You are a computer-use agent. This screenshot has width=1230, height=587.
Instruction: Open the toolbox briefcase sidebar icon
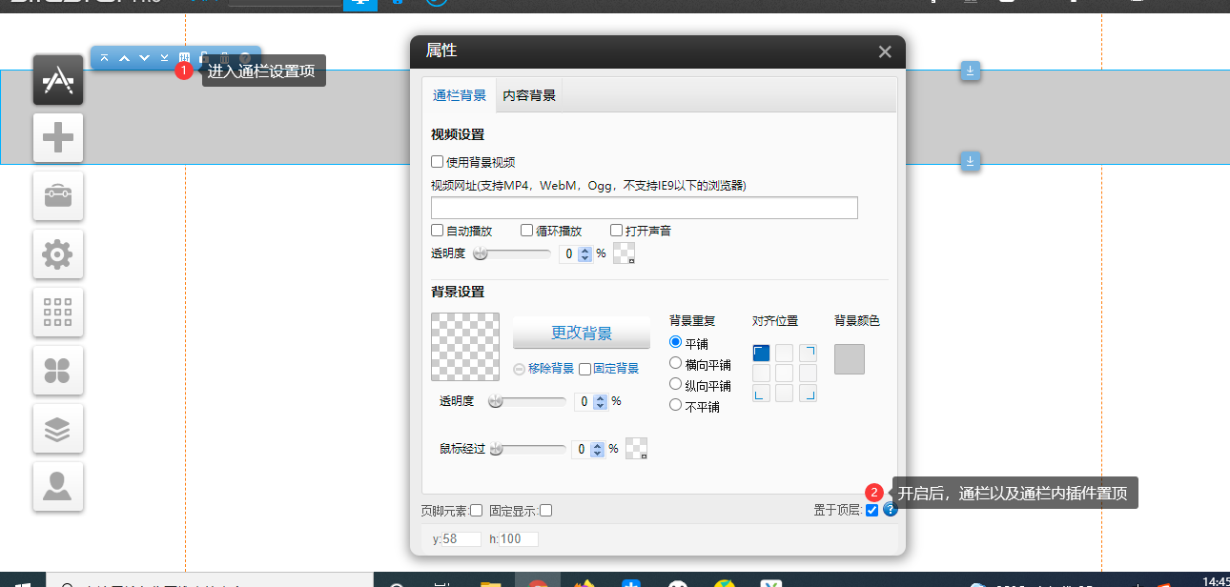click(58, 196)
